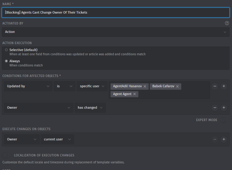232x170 pixels.
Task: Edit the trigger Name field
Action: click(116, 12)
